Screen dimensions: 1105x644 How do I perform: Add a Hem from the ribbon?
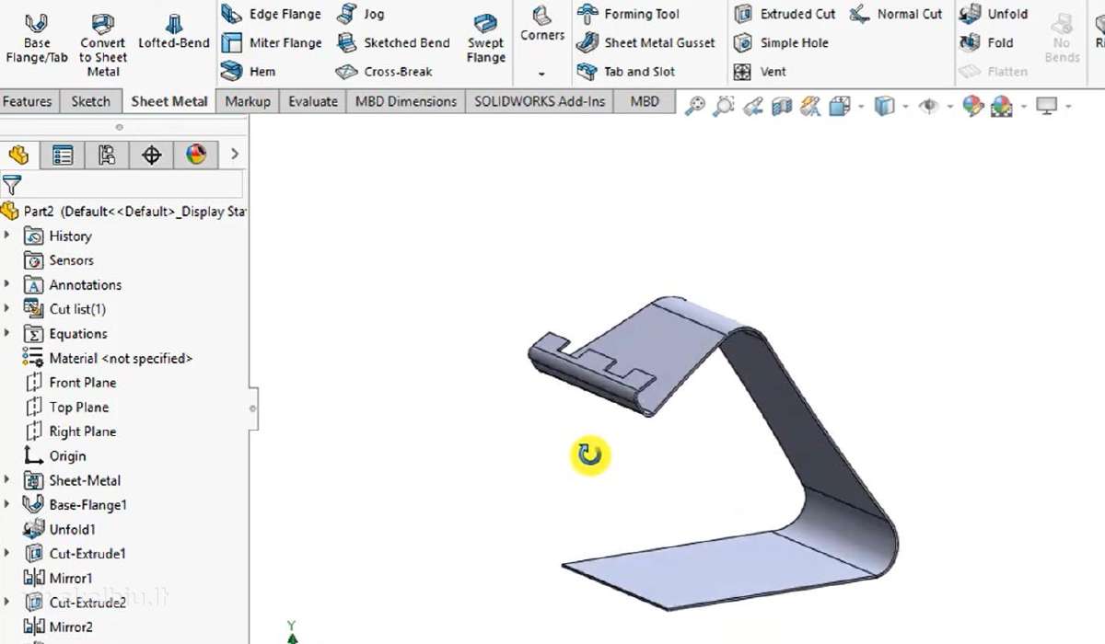point(249,71)
